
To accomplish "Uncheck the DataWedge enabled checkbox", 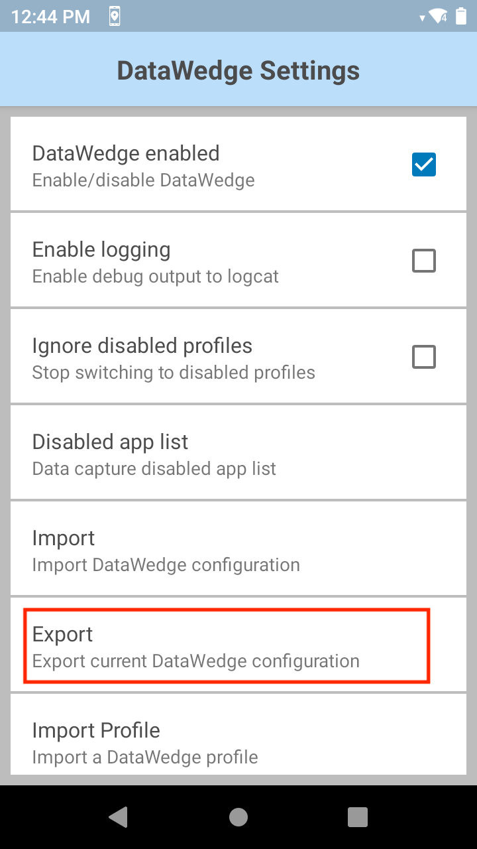I will tap(424, 164).
